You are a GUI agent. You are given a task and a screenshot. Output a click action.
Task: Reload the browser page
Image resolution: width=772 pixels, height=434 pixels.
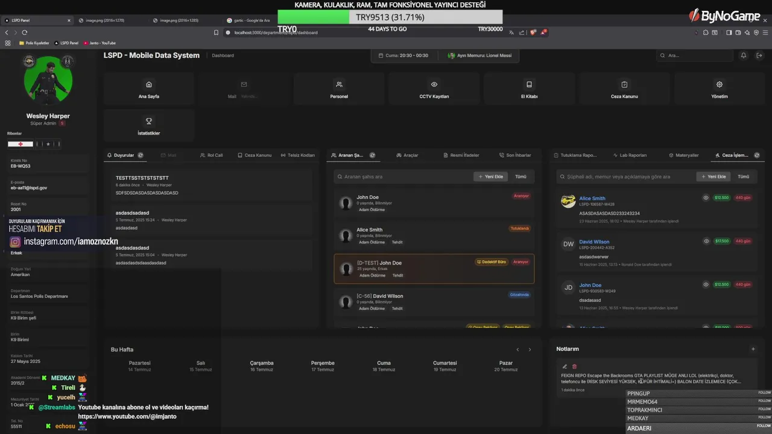(x=25, y=33)
